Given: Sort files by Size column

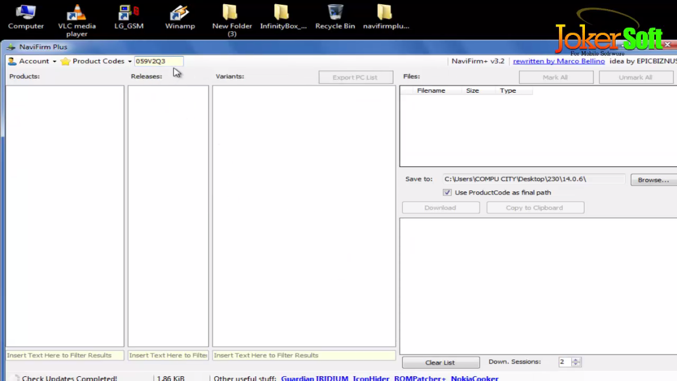Looking at the screenshot, I should pos(472,91).
